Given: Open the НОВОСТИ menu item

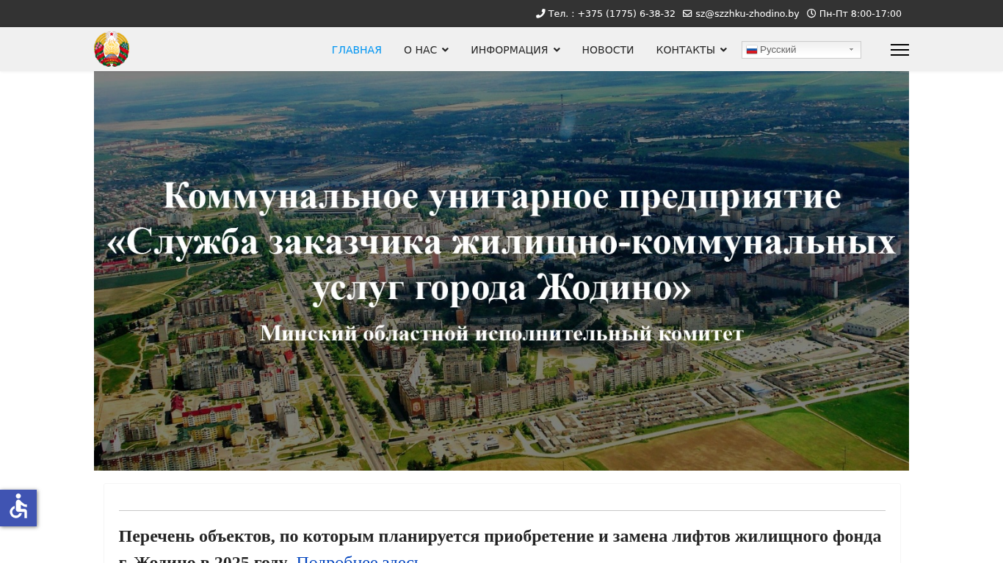Looking at the screenshot, I should pyautogui.click(x=608, y=50).
